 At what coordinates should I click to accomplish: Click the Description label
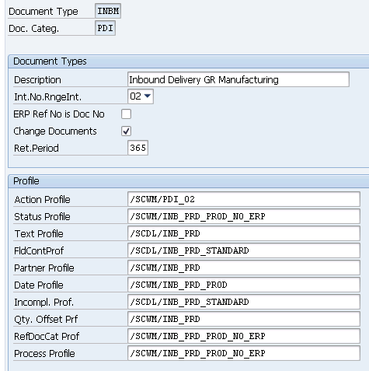pos(37,80)
